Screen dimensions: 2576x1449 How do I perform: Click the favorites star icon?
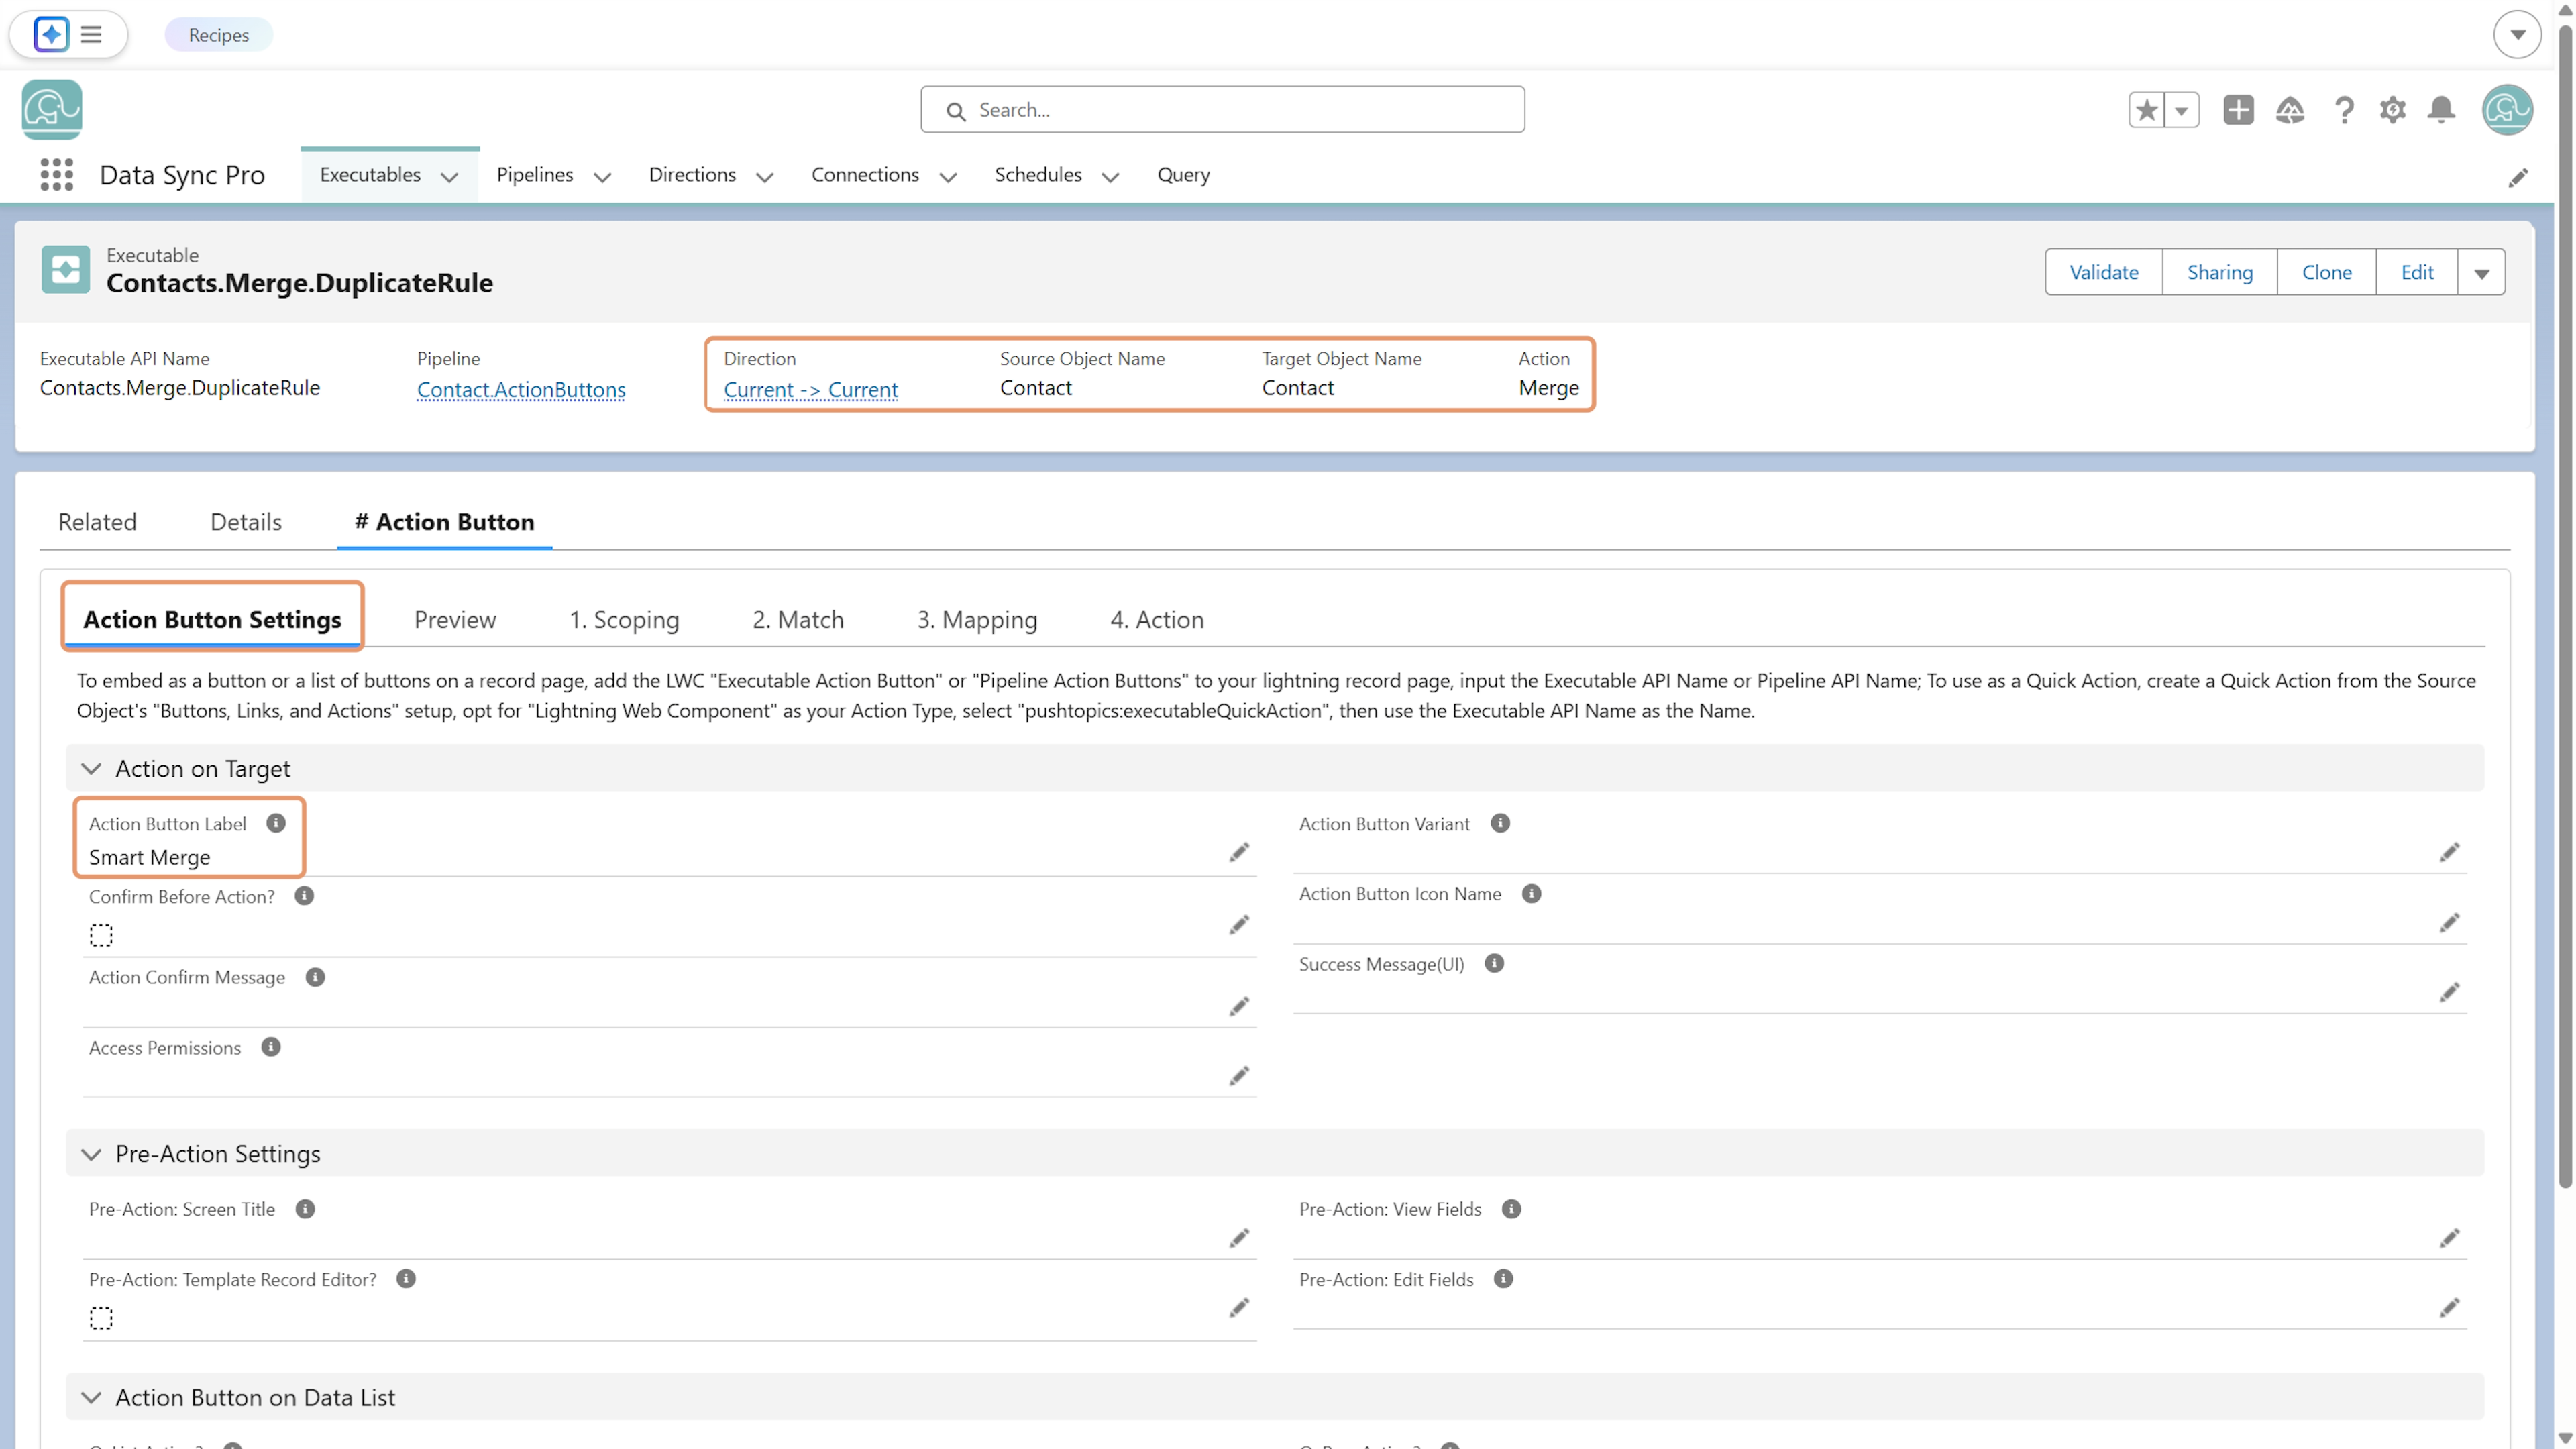(x=2146, y=110)
